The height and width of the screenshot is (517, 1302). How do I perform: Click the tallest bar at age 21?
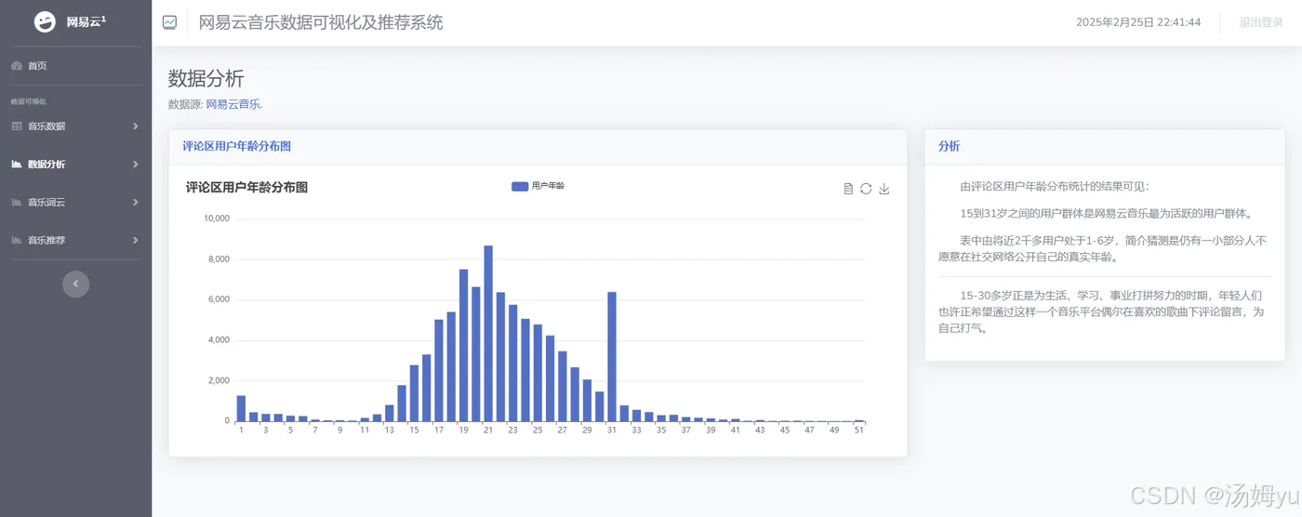tap(488, 333)
